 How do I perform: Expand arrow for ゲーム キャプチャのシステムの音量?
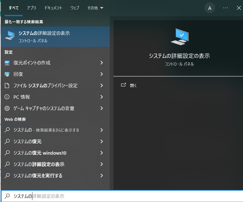coord(102,108)
